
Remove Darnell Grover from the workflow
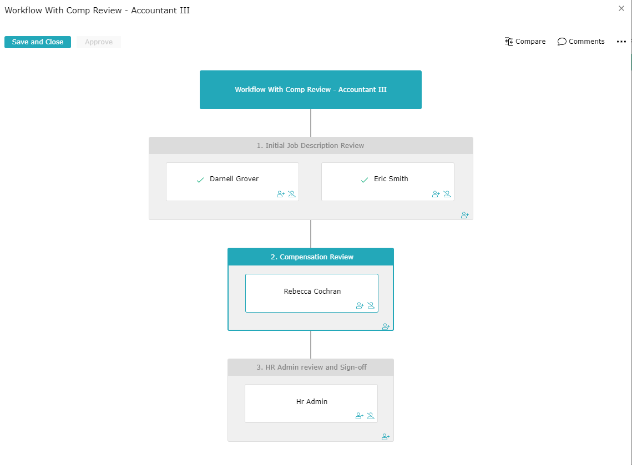pyautogui.click(x=292, y=194)
